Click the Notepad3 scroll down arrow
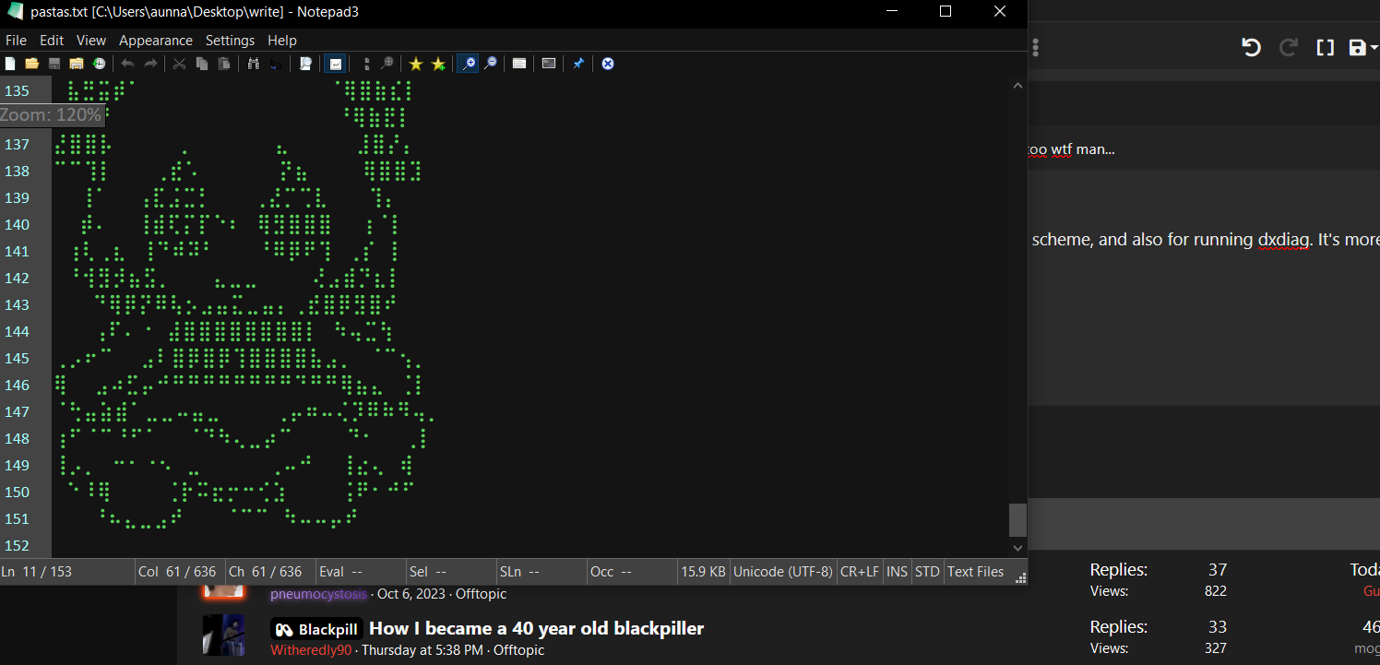The width and height of the screenshot is (1380, 665). pyautogui.click(x=1017, y=548)
